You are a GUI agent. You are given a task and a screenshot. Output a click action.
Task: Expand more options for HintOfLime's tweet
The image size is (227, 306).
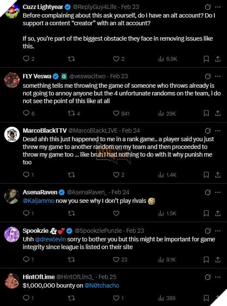click(x=218, y=277)
